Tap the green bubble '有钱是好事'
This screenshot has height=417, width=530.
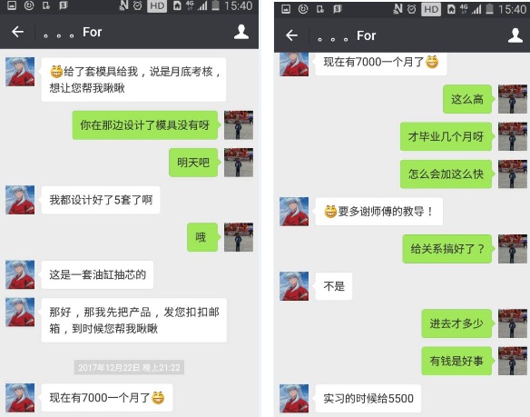point(456,361)
